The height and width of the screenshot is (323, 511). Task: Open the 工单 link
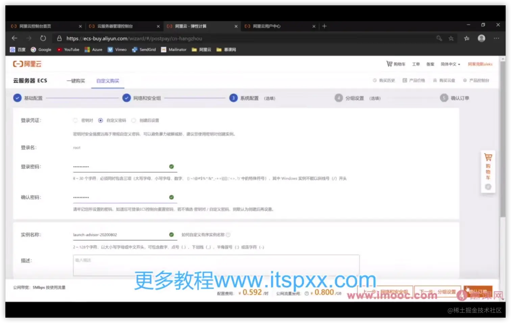tap(416, 64)
